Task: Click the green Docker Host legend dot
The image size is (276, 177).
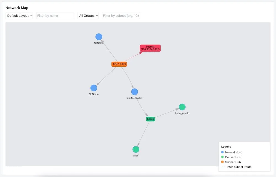Action: tap(222, 157)
